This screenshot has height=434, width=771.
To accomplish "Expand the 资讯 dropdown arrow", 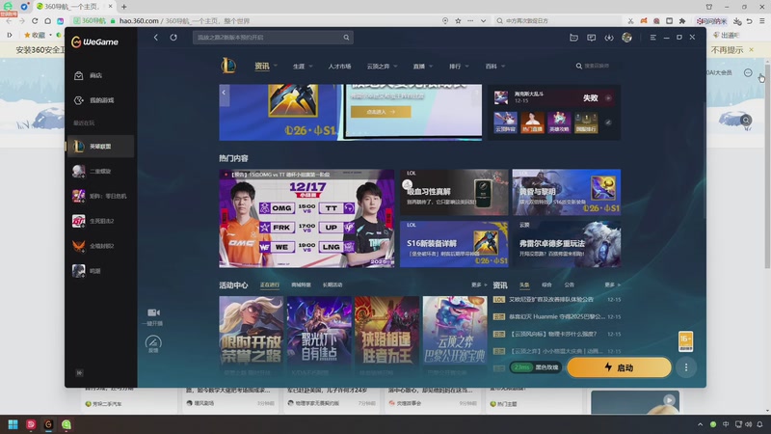I will click(276, 66).
